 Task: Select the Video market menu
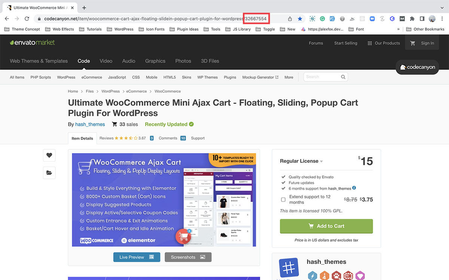pos(106,61)
